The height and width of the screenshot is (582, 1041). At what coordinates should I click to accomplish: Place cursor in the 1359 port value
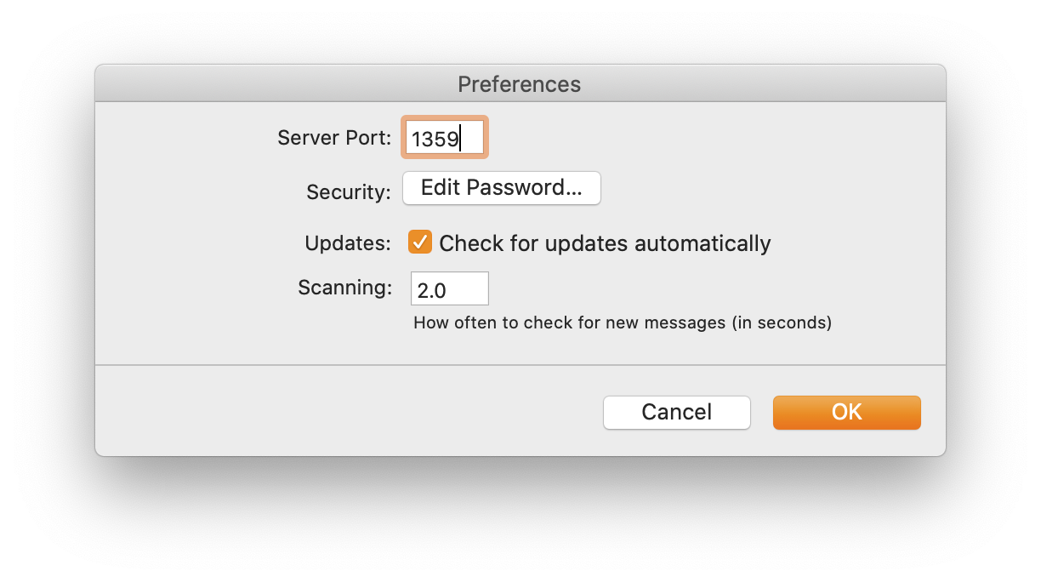point(435,139)
